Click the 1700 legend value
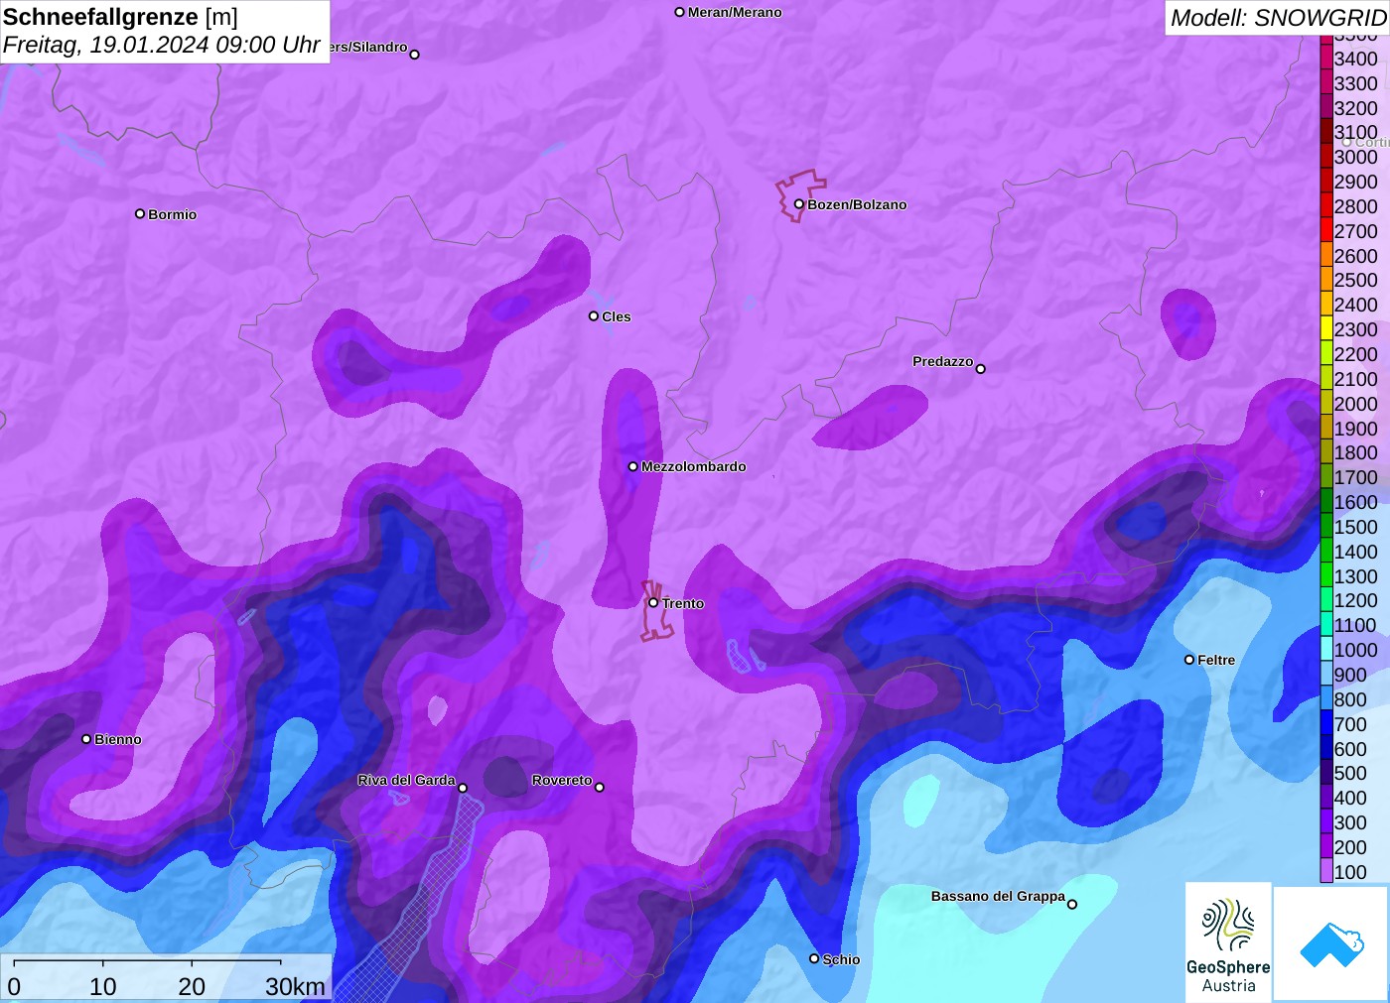 click(x=1355, y=477)
